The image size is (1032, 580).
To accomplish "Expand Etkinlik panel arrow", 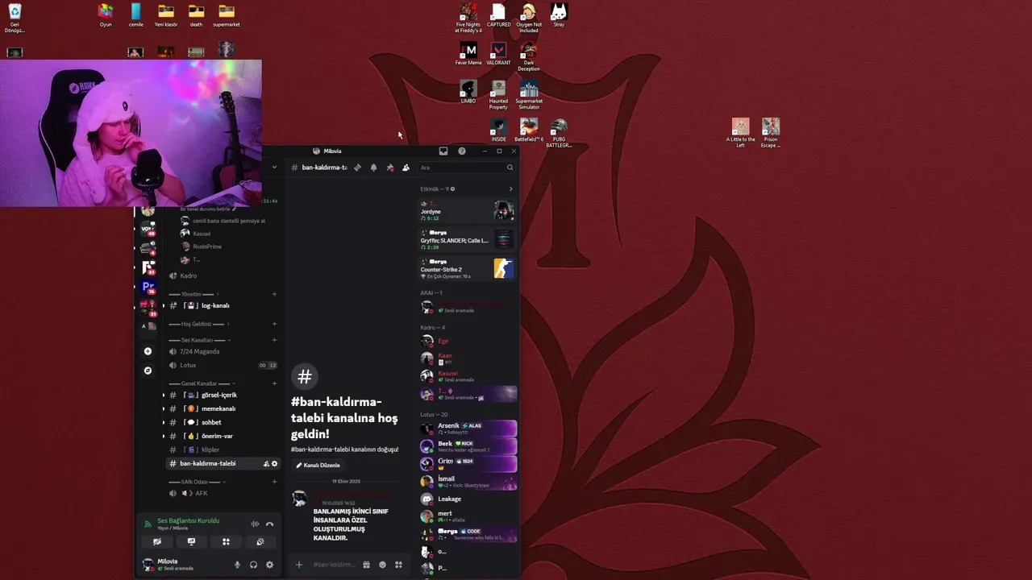I will (510, 189).
